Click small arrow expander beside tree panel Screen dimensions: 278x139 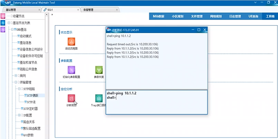[52, 14]
